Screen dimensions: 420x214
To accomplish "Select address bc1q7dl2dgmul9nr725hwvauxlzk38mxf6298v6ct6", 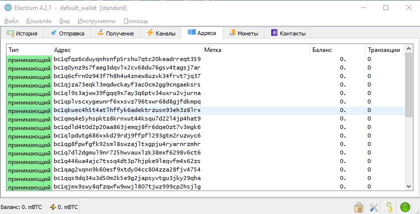I will point(127,152).
